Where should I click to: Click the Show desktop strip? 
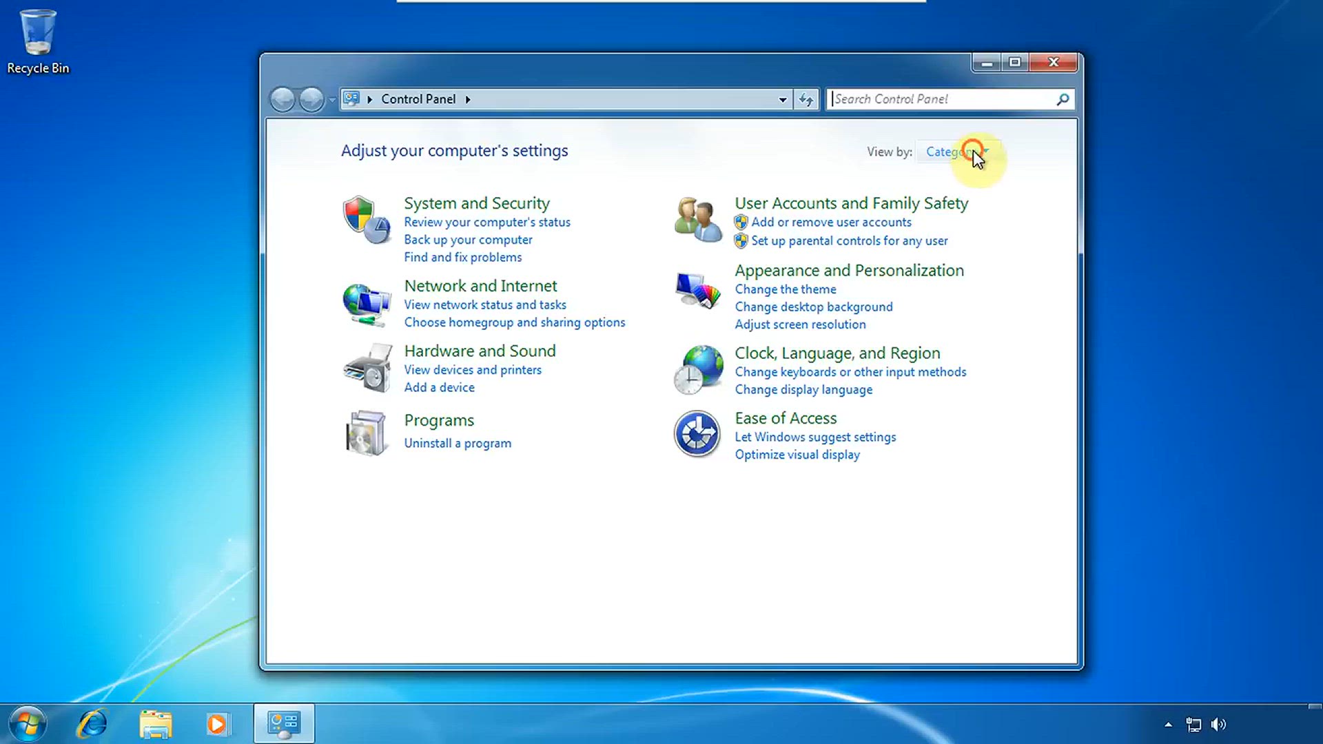1315,724
